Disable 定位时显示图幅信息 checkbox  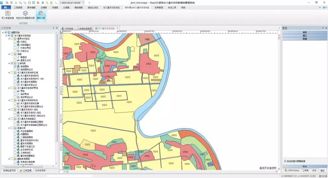(x=285, y=161)
